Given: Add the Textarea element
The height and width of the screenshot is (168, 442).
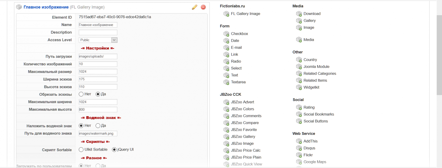Looking at the screenshot, I should click(x=238, y=82).
